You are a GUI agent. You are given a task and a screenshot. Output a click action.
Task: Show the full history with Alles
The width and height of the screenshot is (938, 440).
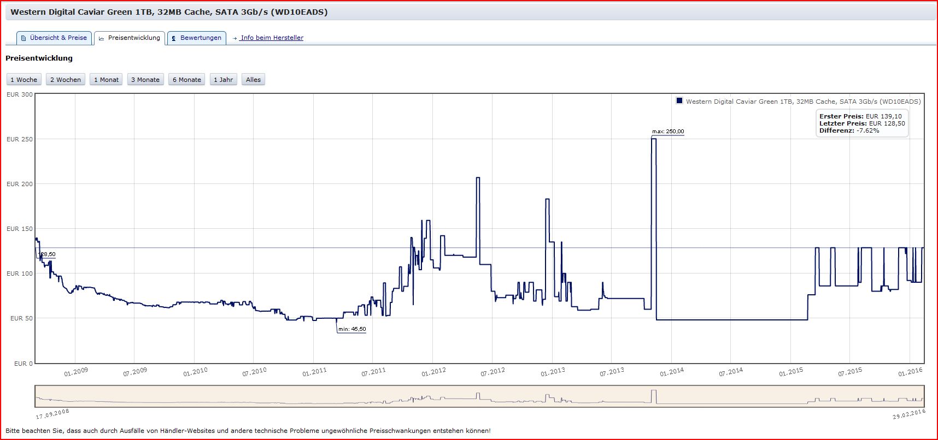(x=254, y=80)
